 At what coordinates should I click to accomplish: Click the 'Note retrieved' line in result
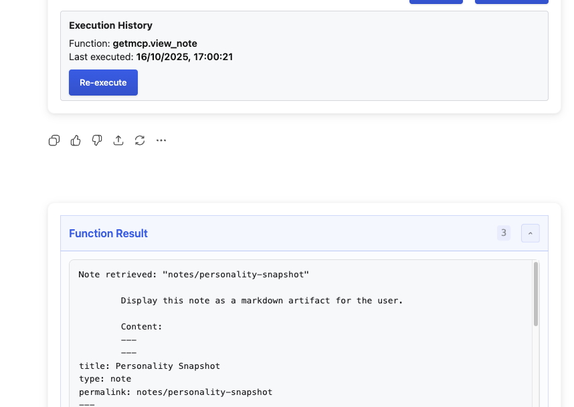(x=193, y=275)
